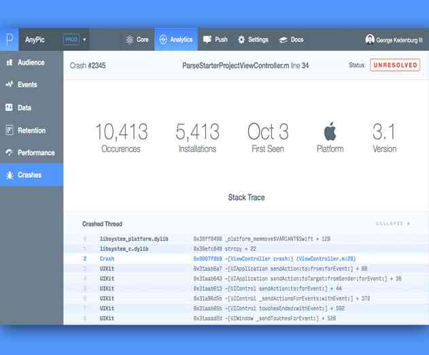Viewport: 429px width, 355px height.
Task: Click the Analytics compass icon
Action: tap(163, 39)
